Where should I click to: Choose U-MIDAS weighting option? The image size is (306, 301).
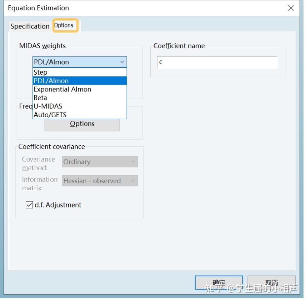pos(48,106)
